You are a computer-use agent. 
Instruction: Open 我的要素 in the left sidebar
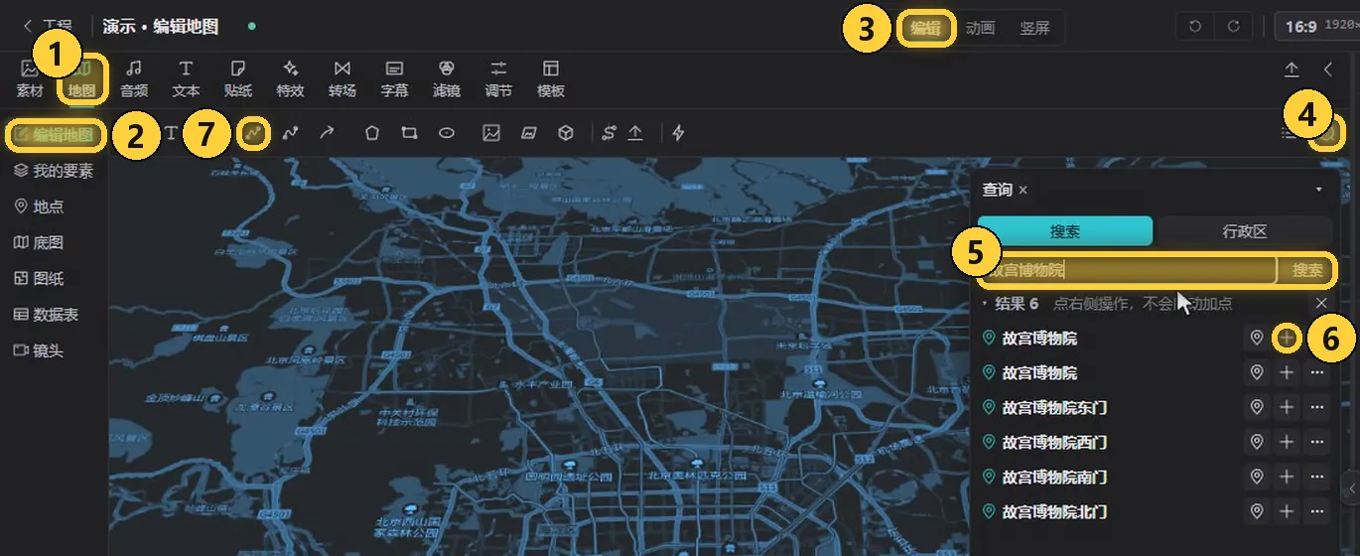point(54,171)
